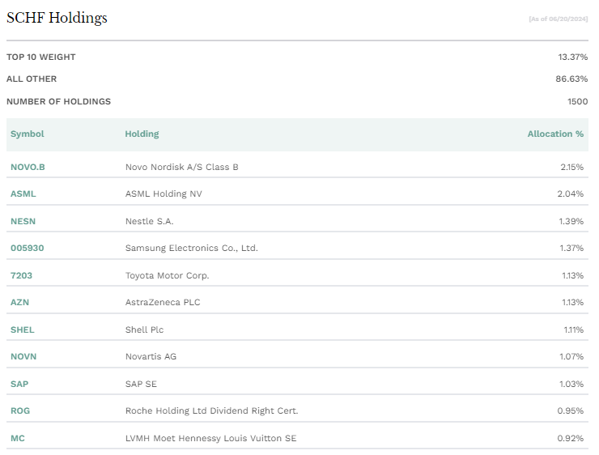This screenshot has width=599, height=455.
Task: Select the 7203 ticker link
Action: coord(21,275)
